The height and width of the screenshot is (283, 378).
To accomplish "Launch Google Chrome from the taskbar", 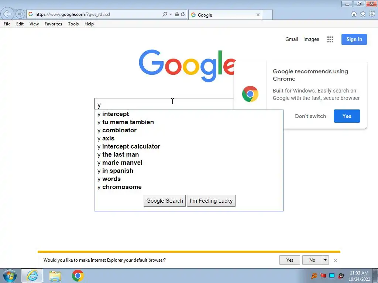I will pyautogui.click(x=78, y=276).
